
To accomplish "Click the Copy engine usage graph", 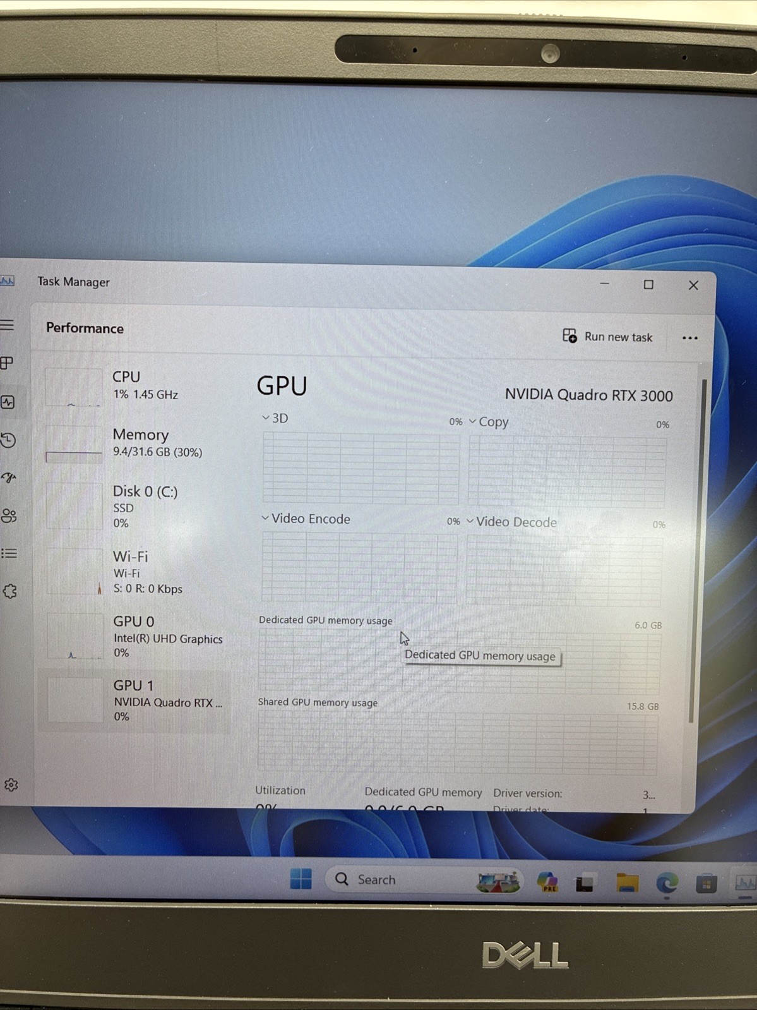I will pyautogui.click(x=567, y=471).
